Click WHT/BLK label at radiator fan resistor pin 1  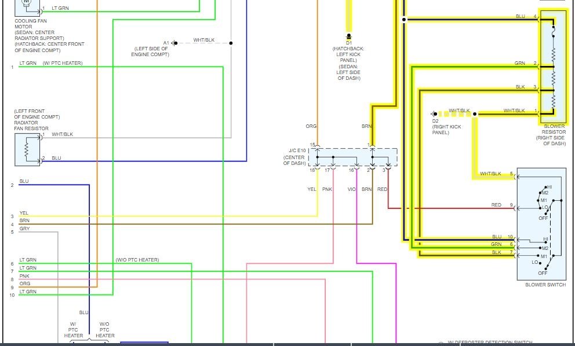point(63,134)
